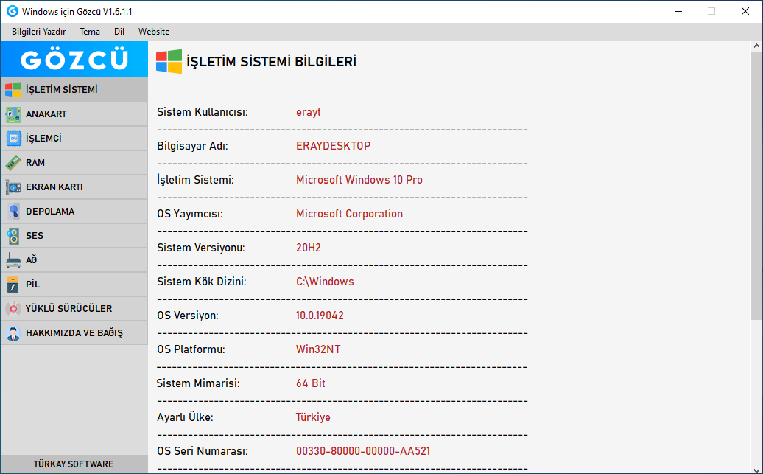Click the value Microsoft Windows 10 Pro
The width and height of the screenshot is (763, 474).
click(359, 180)
